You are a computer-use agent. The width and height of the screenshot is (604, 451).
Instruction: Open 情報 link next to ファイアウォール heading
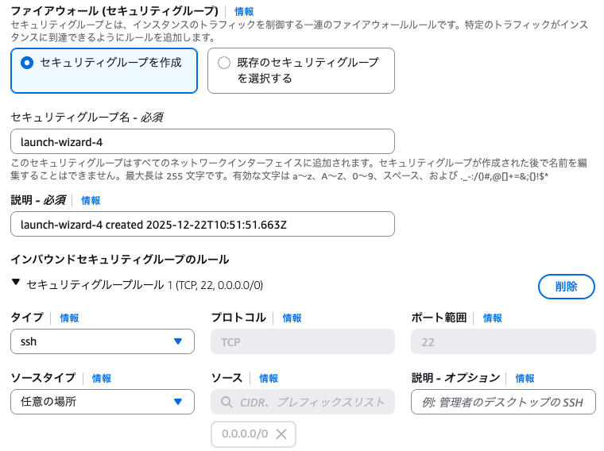[244, 12]
